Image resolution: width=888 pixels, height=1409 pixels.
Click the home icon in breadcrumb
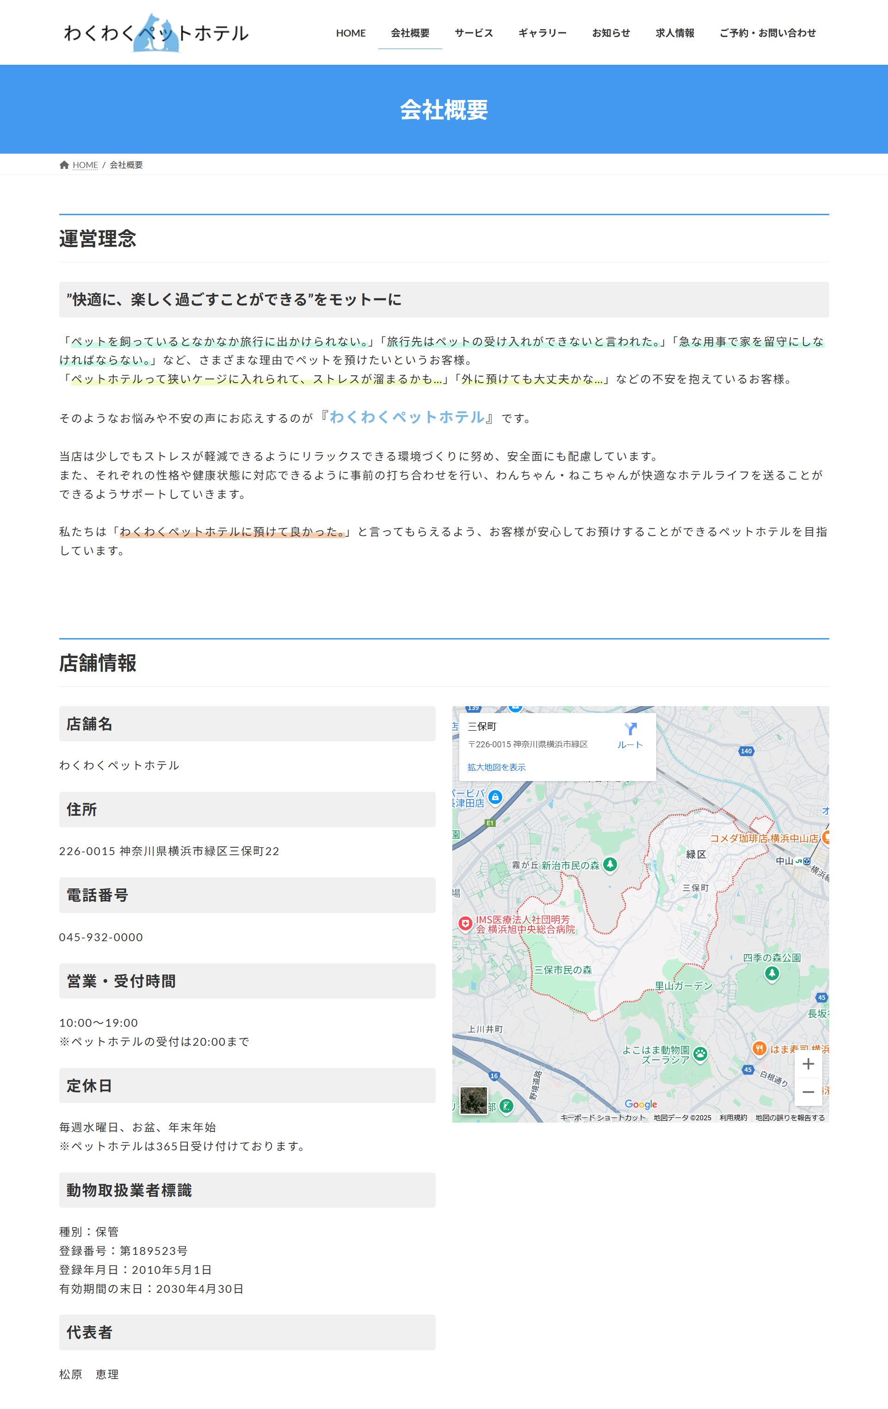click(x=64, y=165)
